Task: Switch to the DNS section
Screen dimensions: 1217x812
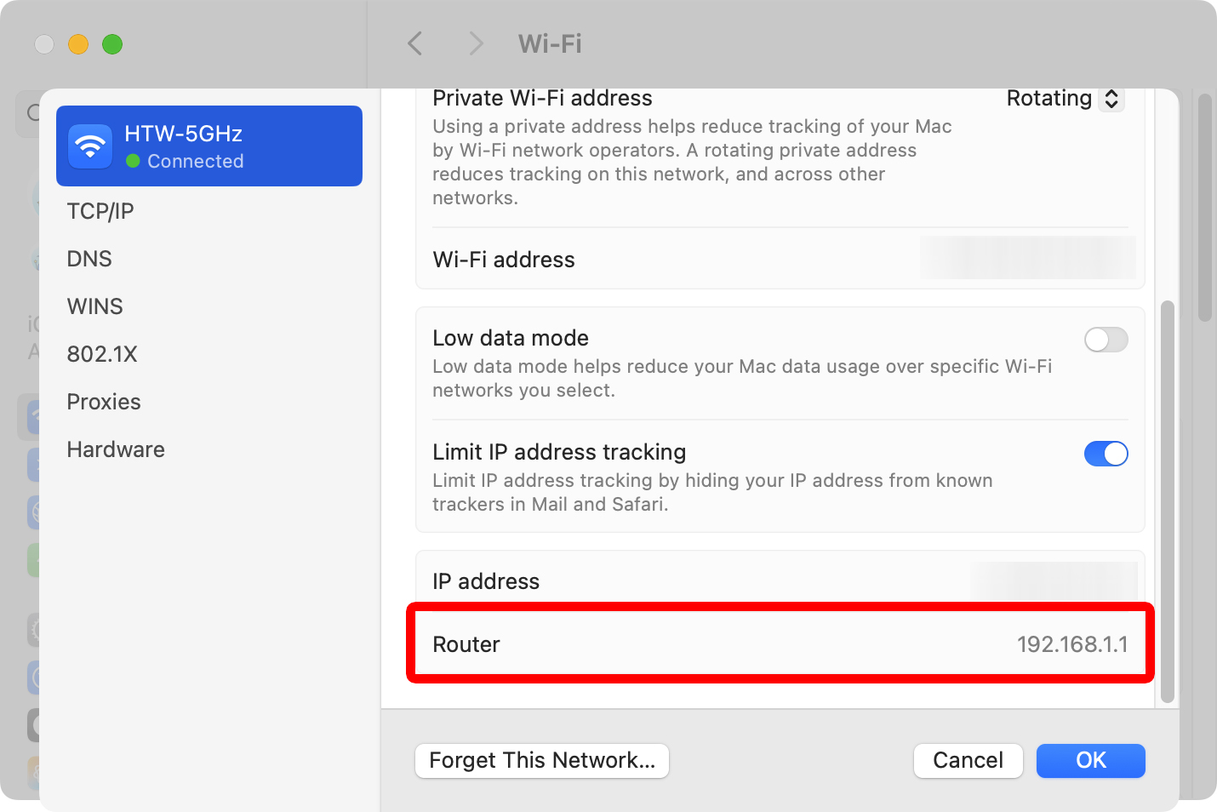Action: click(x=89, y=259)
